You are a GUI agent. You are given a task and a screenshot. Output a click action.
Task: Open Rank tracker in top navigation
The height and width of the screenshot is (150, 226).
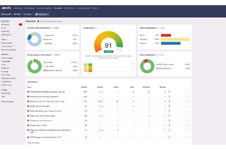click(x=69, y=8)
